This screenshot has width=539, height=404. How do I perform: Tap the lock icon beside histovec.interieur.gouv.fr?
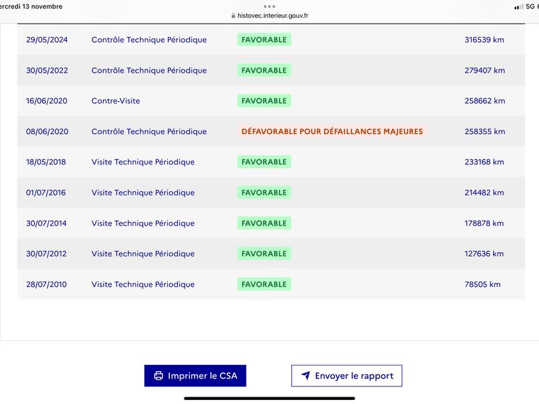233,15
